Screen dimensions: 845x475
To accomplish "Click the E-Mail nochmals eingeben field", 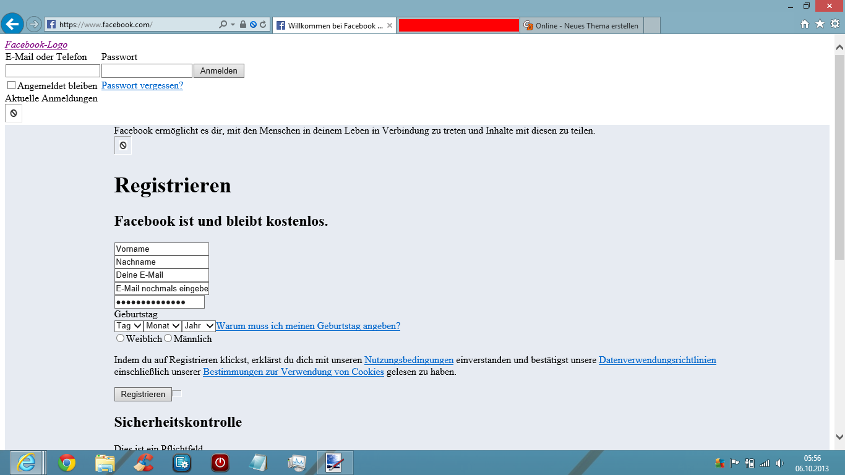I will (161, 288).
